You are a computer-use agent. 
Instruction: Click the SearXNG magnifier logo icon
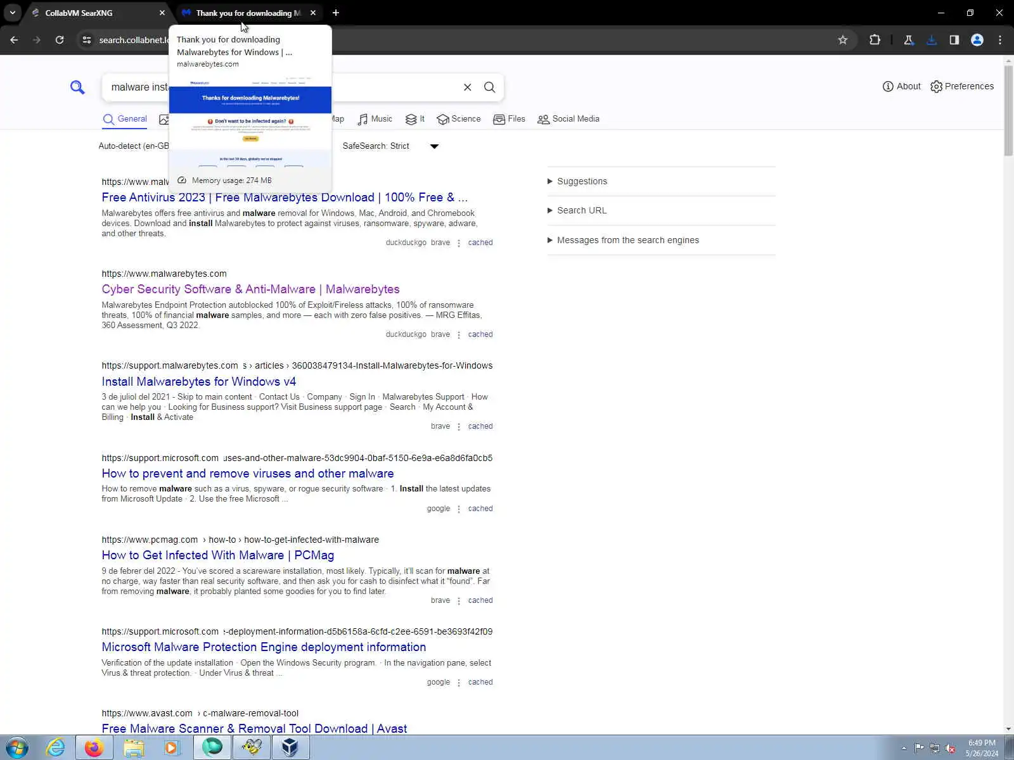point(77,87)
